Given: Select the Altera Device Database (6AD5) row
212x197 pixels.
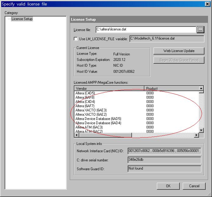Looking at the screenshot, I should coord(98,119).
